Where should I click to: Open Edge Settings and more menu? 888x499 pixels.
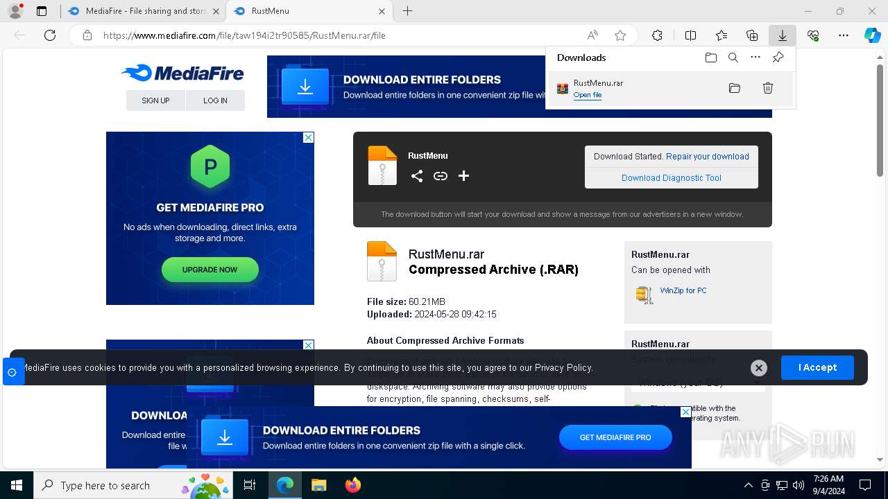[844, 35]
